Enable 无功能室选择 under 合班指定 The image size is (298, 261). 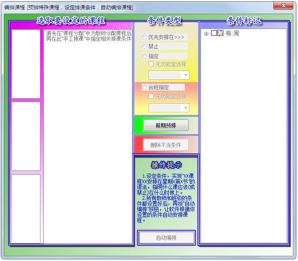point(151,96)
